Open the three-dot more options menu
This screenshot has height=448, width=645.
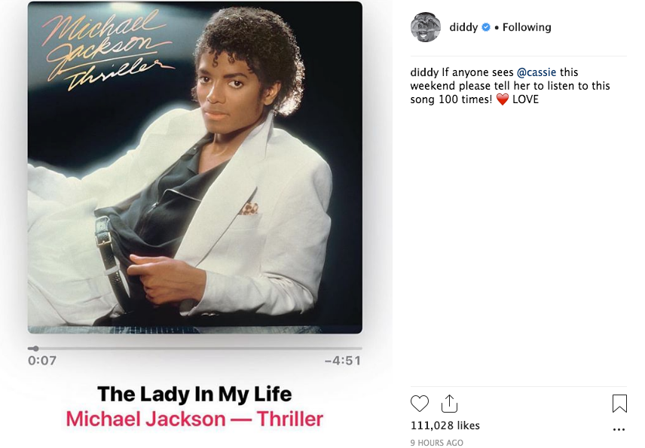[x=619, y=429]
